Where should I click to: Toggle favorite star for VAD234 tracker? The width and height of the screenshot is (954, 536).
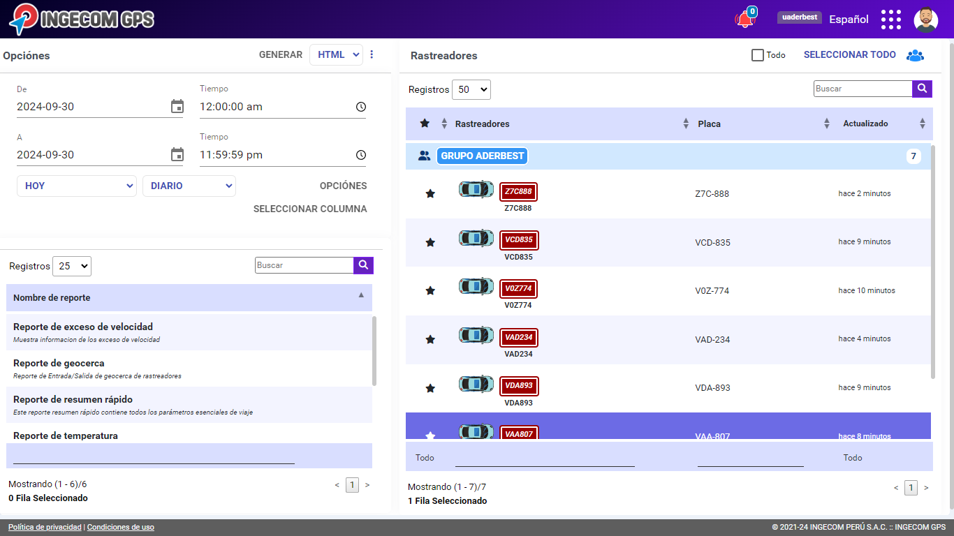point(430,339)
